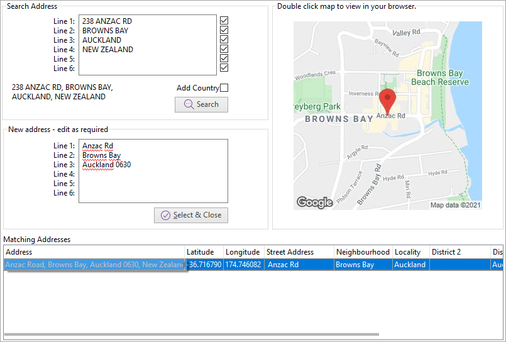This screenshot has width=506, height=342.
Task: Click the Street Address column header
Action: pyautogui.click(x=299, y=252)
